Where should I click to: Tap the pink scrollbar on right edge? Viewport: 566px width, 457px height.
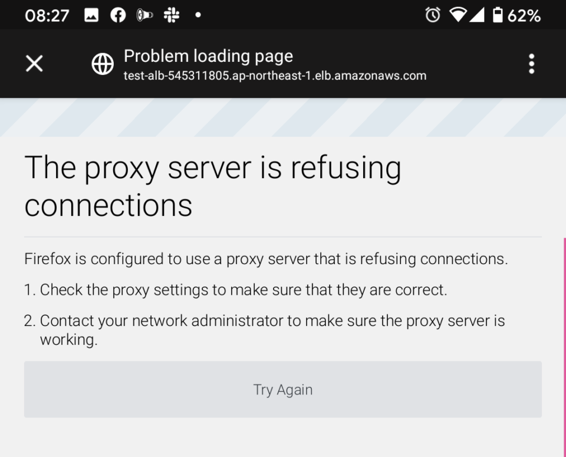click(x=565, y=347)
